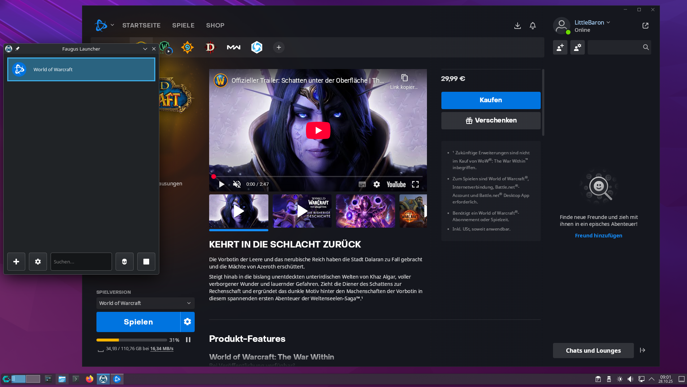Click the skull kill-process button in Faugus

point(124,262)
